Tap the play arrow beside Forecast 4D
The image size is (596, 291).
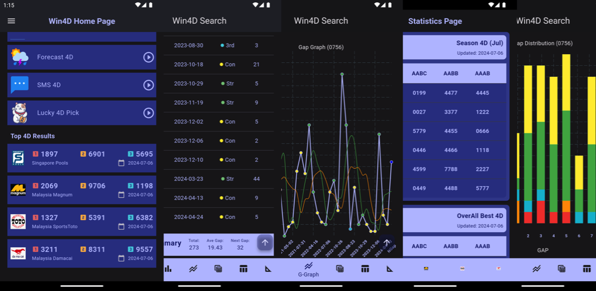click(x=148, y=57)
